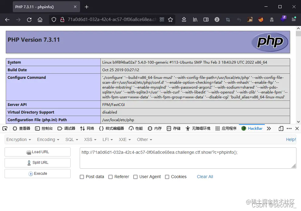Enable the Post data checkbox
301x211 pixels.
point(82,177)
